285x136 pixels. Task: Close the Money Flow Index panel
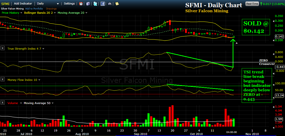3,79
